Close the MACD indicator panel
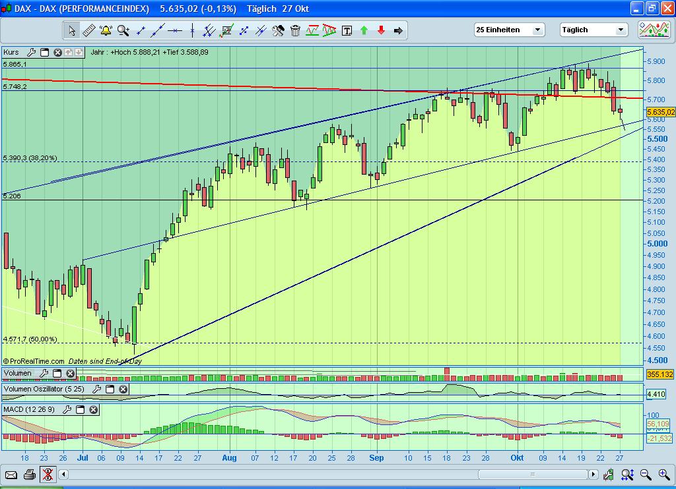 pyautogui.click(x=94, y=409)
